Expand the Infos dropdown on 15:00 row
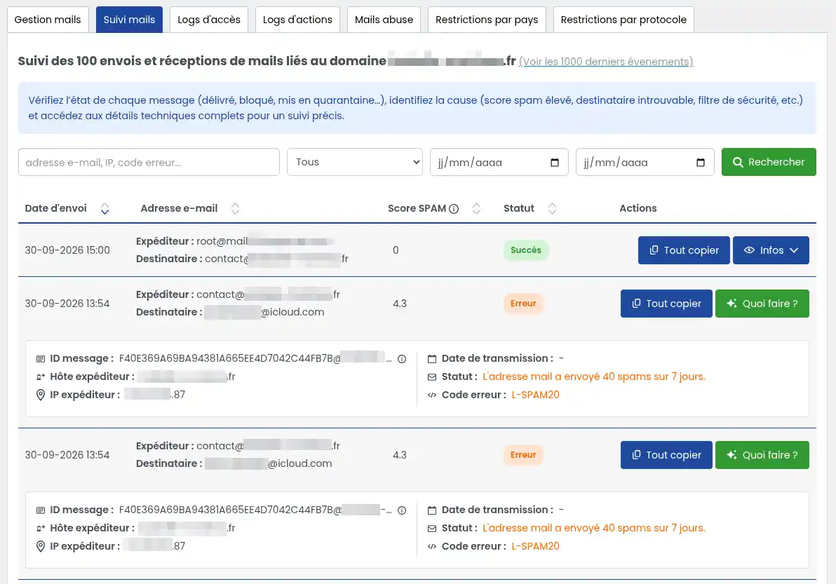The image size is (836, 584). pos(771,250)
